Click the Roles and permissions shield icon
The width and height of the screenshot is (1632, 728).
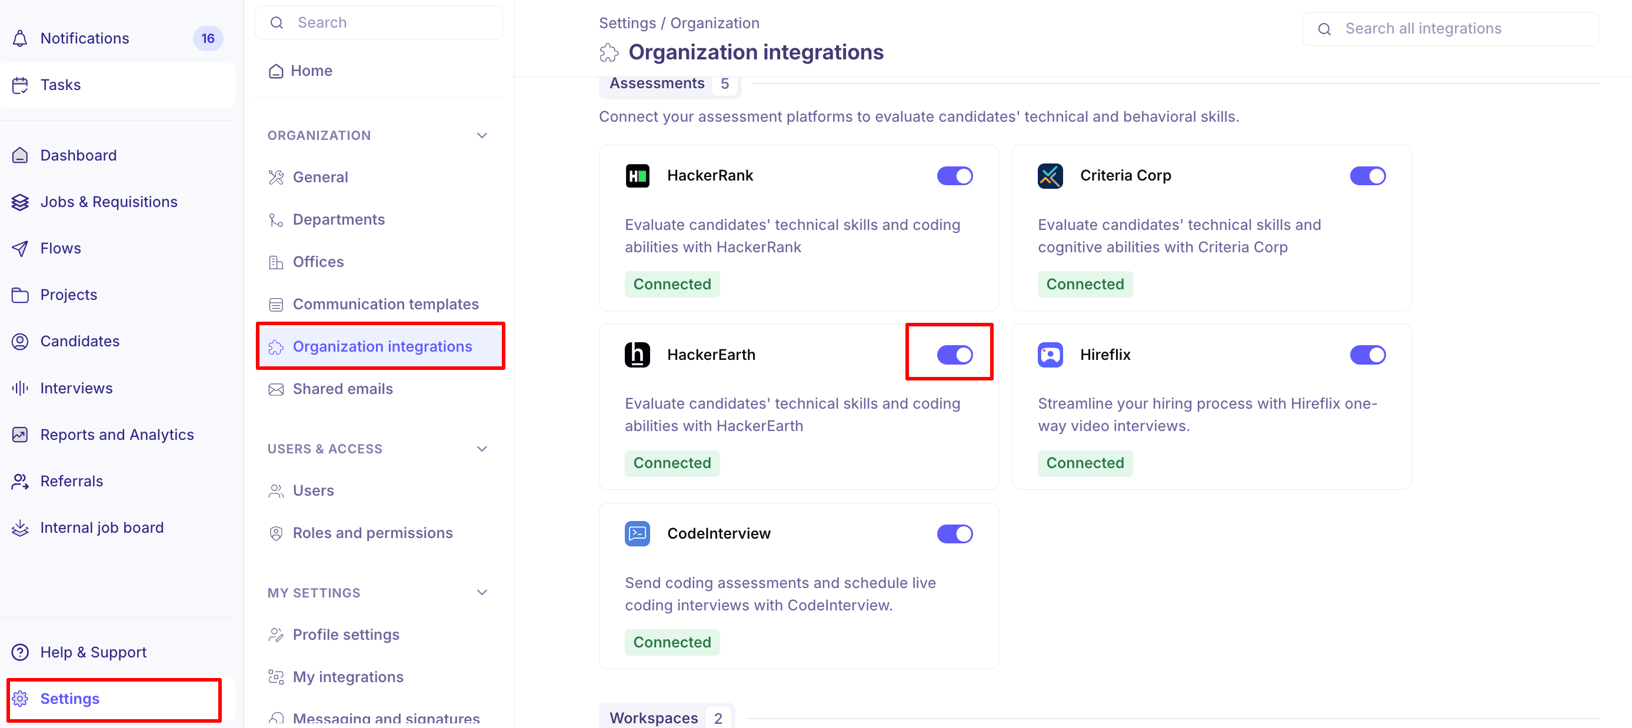[277, 533]
